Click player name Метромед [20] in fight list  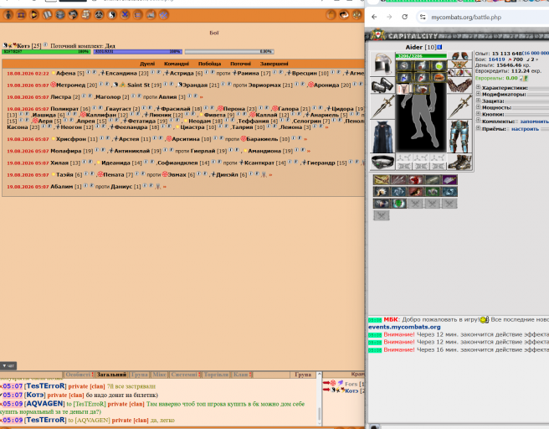(x=76, y=85)
